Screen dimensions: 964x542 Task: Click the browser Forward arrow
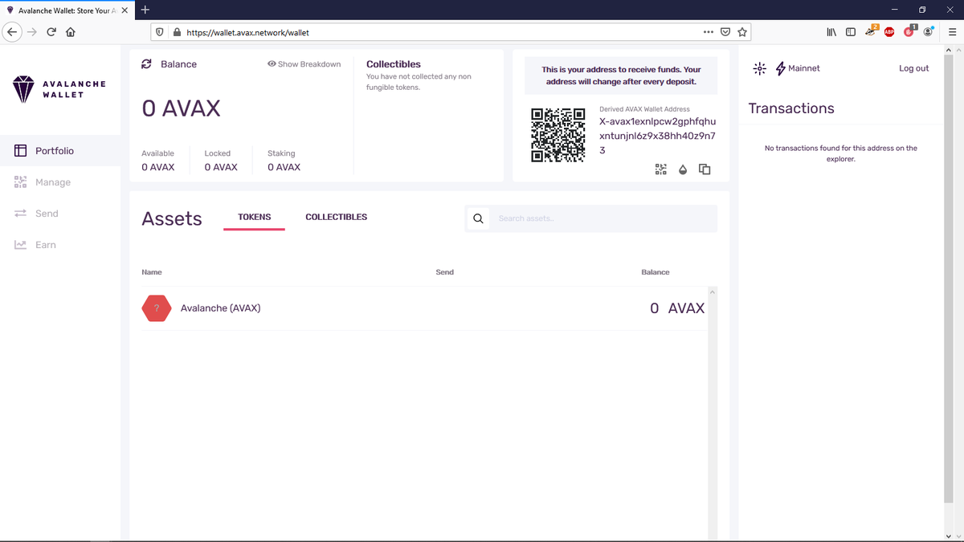point(32,32)
